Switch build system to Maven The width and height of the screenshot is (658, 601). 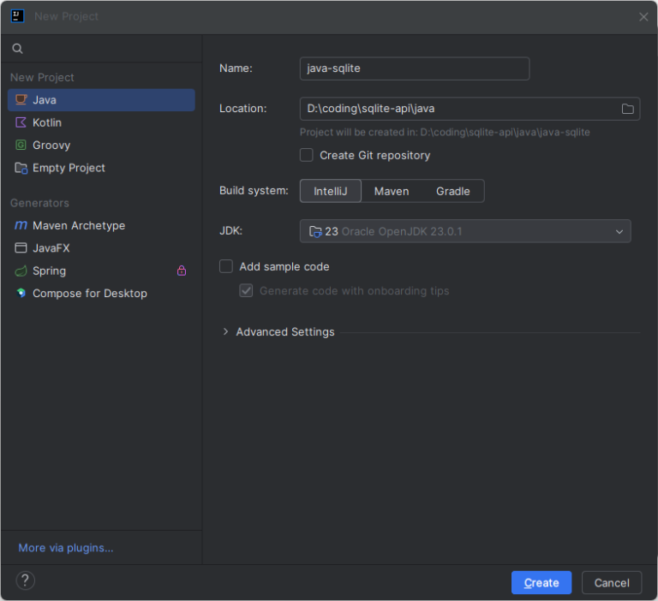pyautogui.click(x=392, y=191)
